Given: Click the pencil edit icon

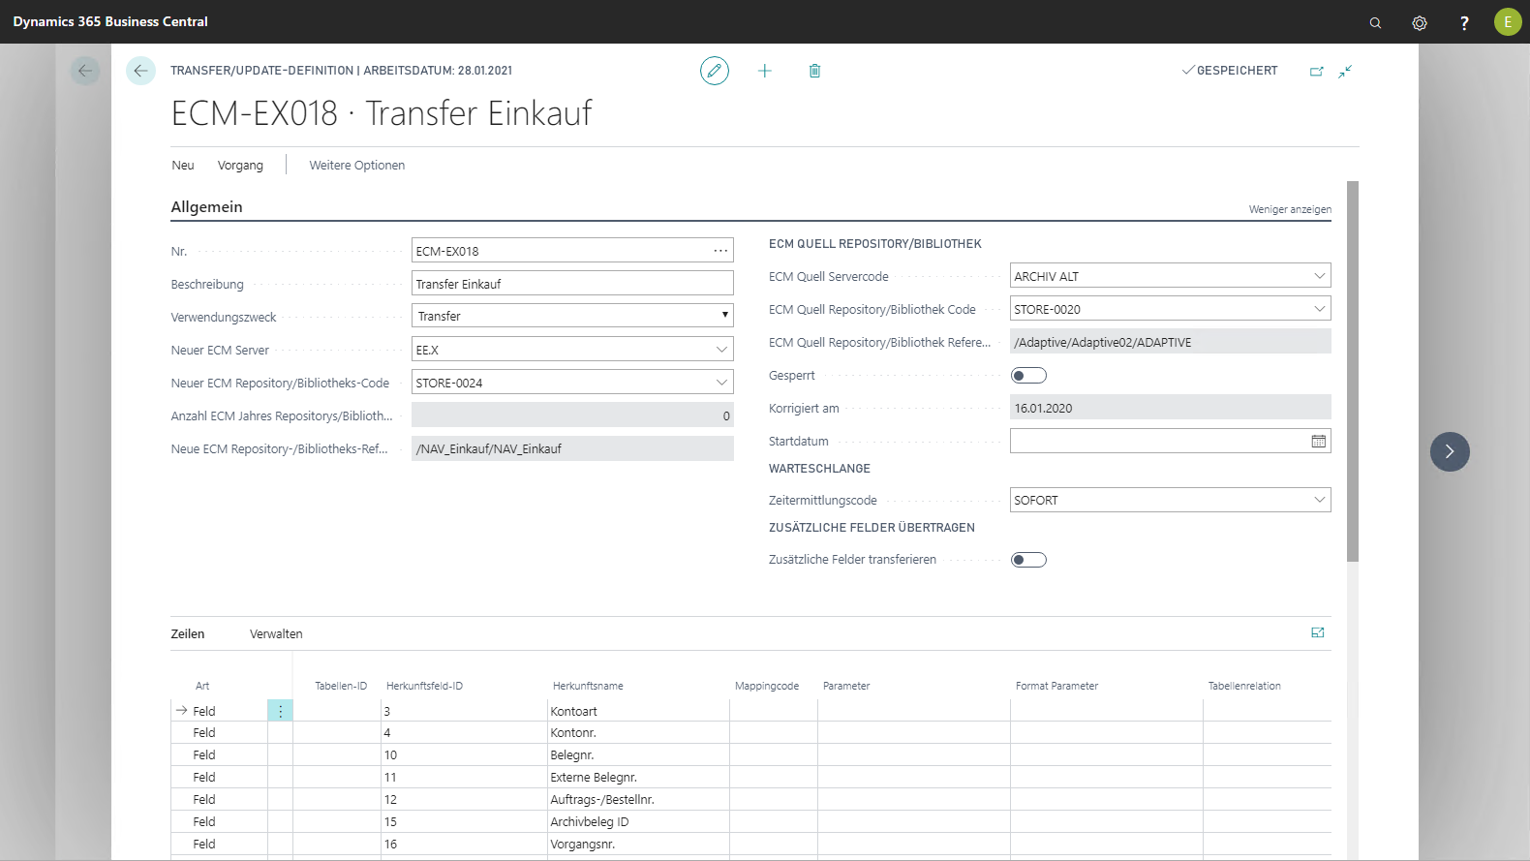Looking at the screenshot, I should (715, 71).
